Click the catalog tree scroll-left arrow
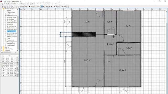 (1, 52)
